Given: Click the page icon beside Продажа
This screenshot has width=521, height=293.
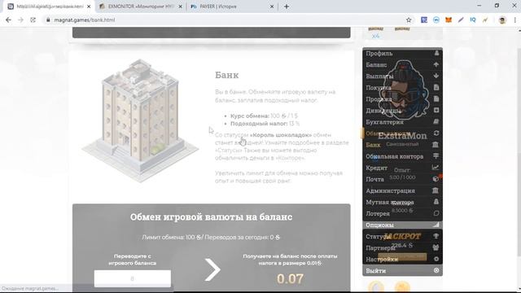Looking at the screenshot, I should coord(436,99).
